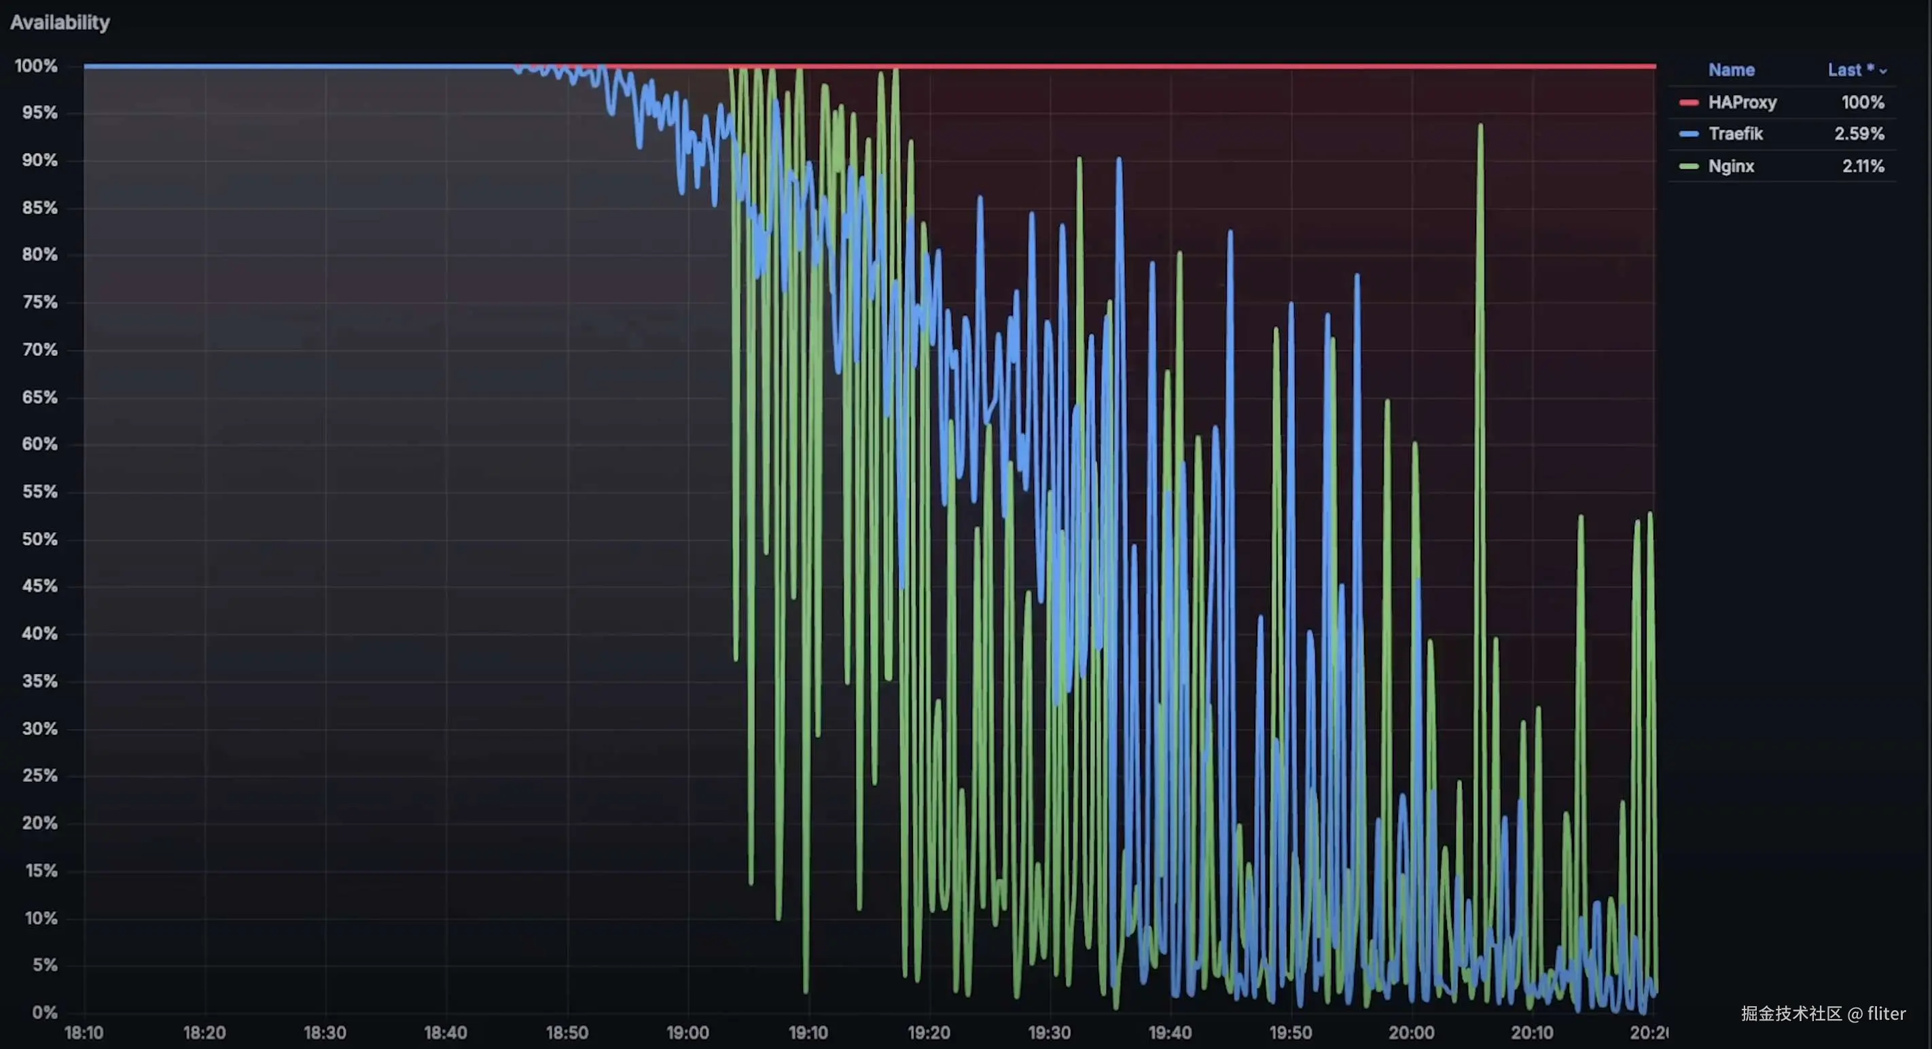The height and width of the screenshot is (1049, 1932).
Task: Toggle the Traefik series visibility
Action: 1735,135
